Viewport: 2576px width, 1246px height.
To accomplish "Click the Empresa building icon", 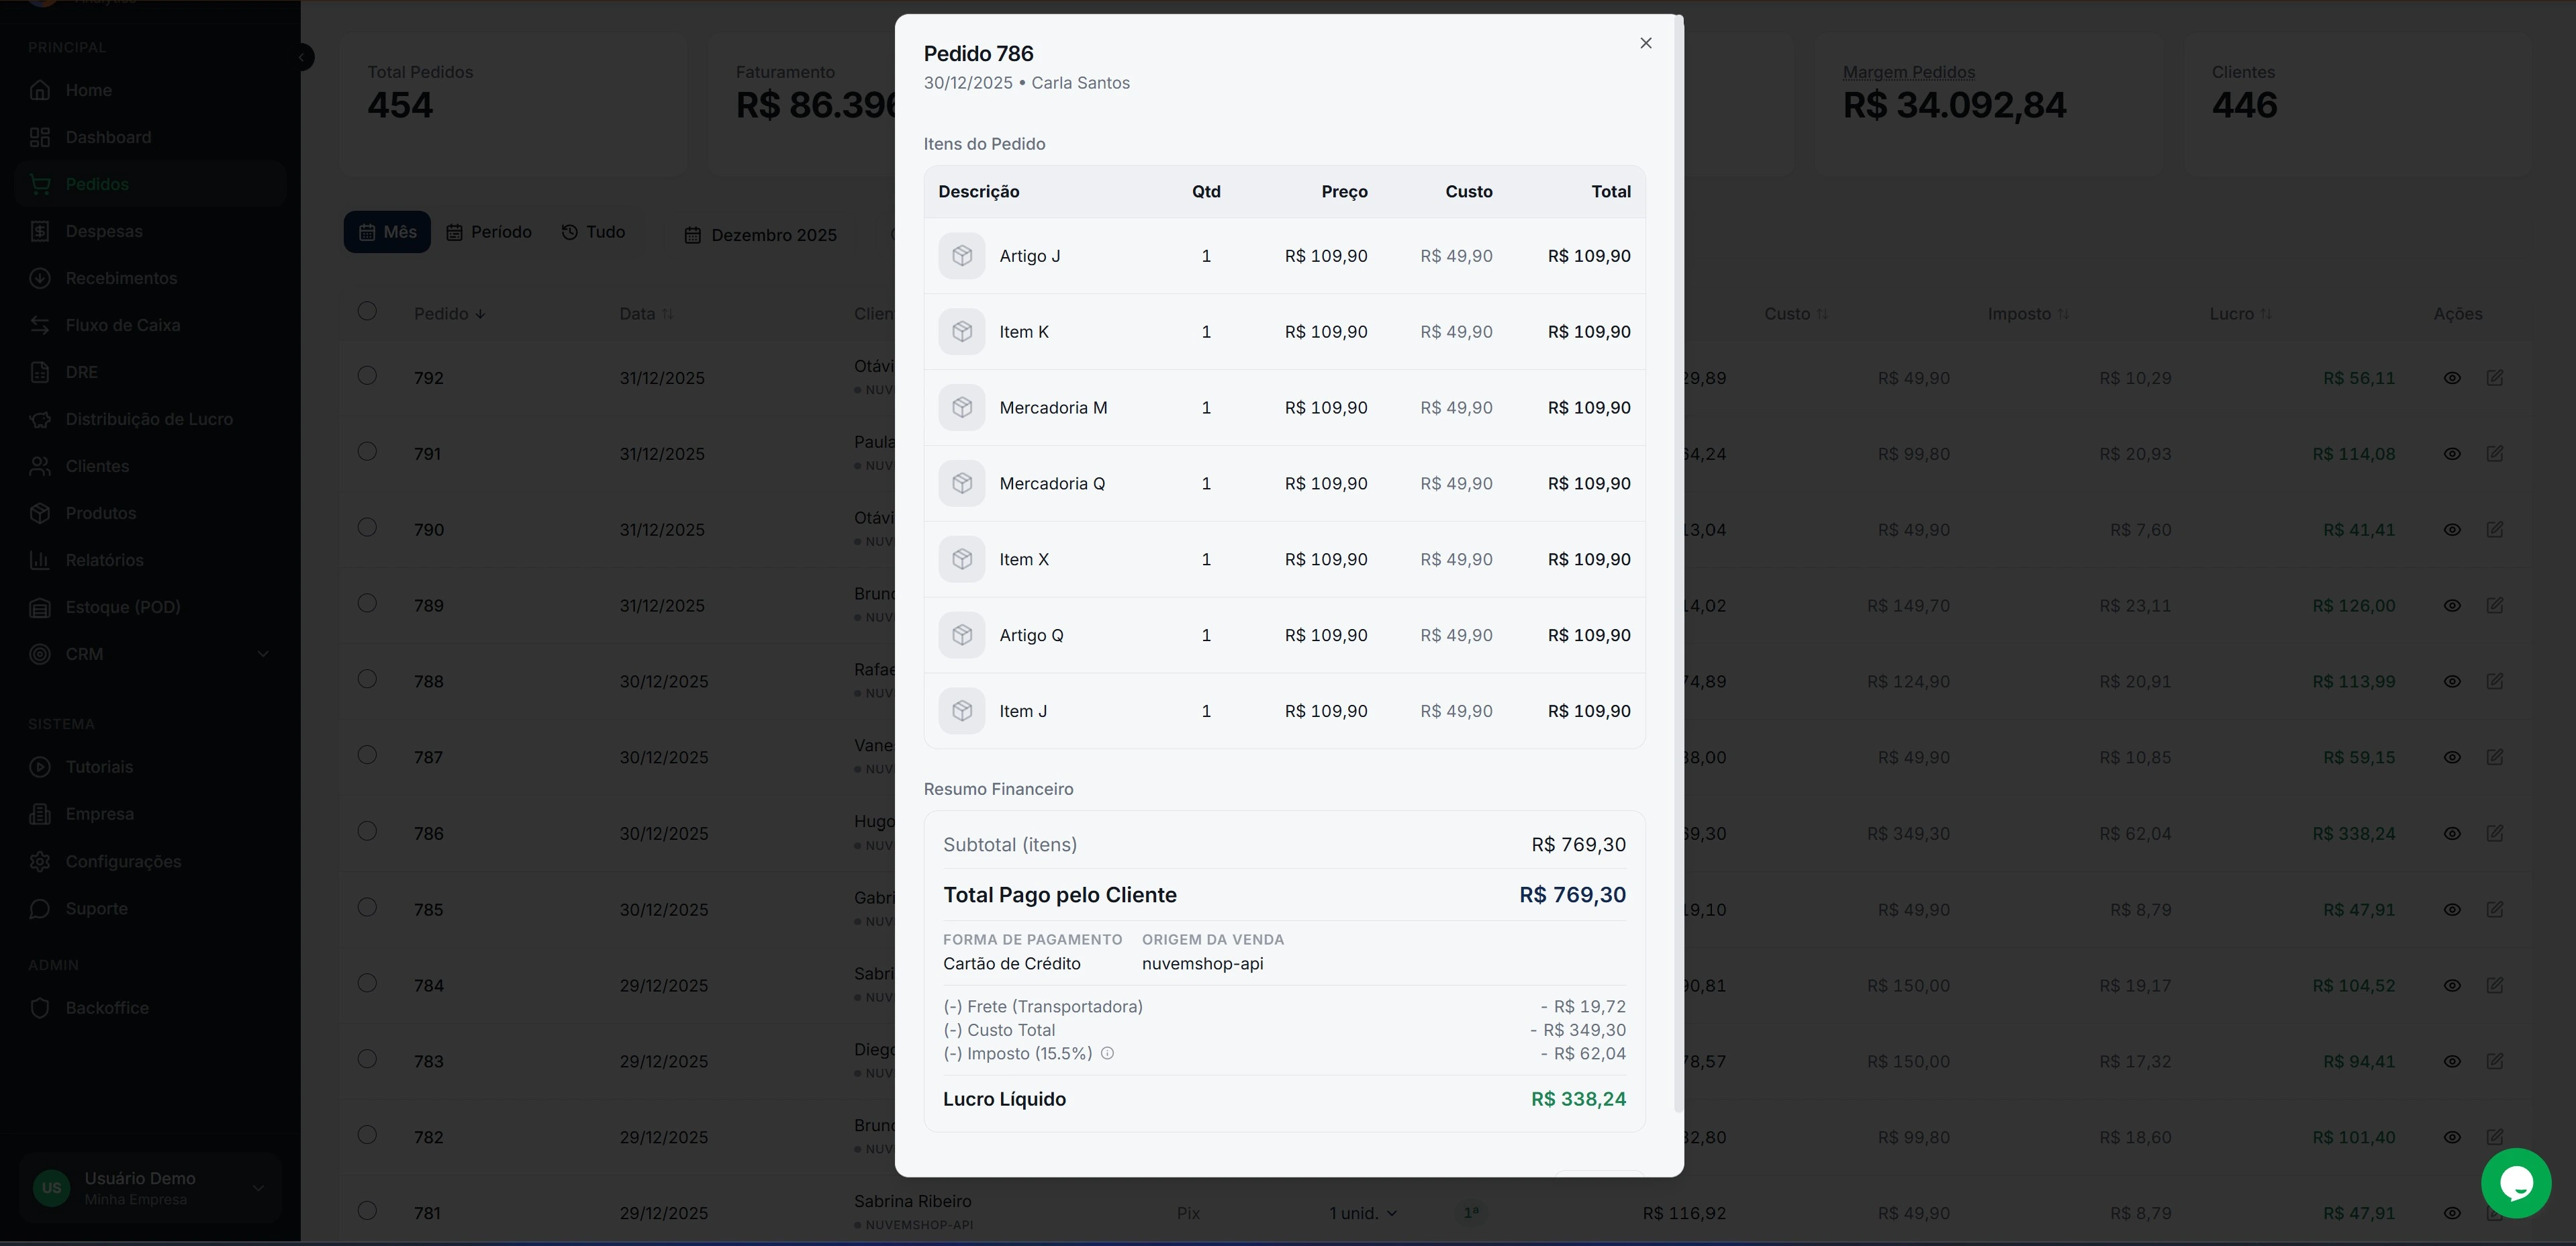I will [40, 814].
